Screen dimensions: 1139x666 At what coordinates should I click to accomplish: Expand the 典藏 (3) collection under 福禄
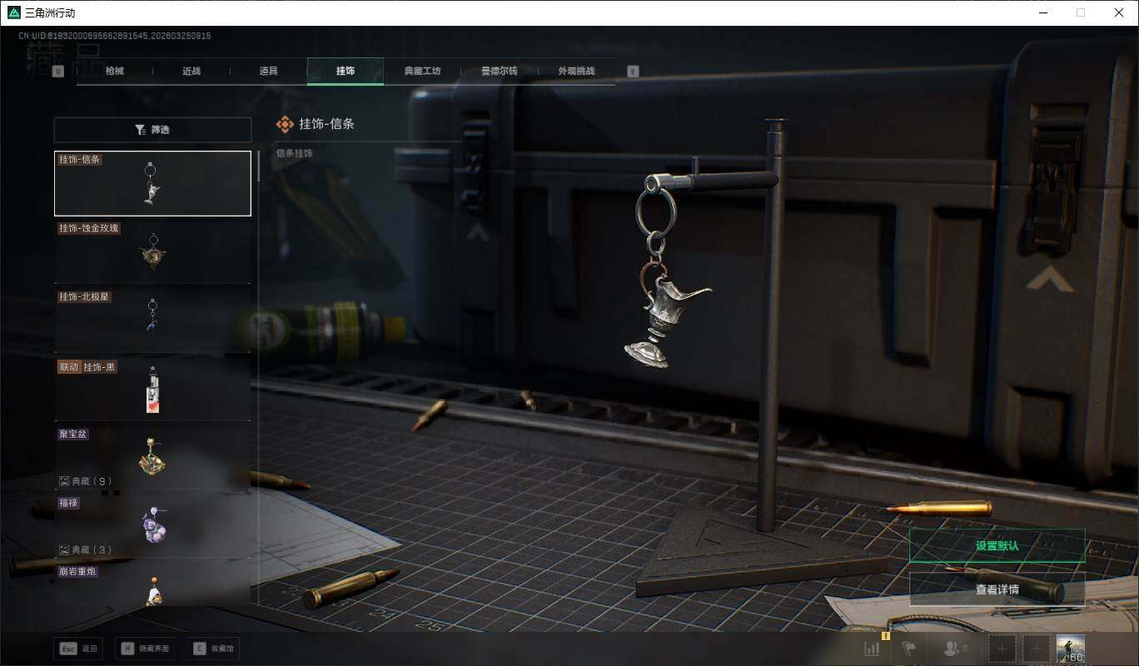click(x=86, y=550)
